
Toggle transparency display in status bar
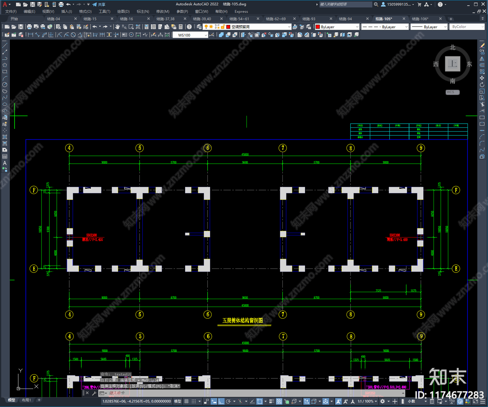tap(279, 401)
